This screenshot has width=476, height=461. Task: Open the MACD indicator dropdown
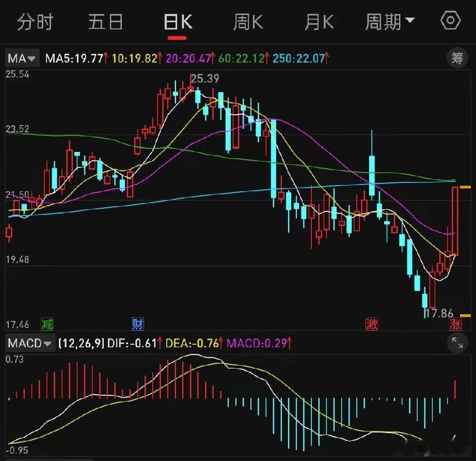point(30,343)
